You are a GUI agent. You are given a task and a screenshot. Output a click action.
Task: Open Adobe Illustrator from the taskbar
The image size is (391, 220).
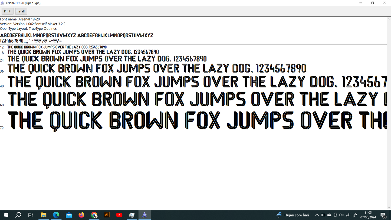point(107,215)
